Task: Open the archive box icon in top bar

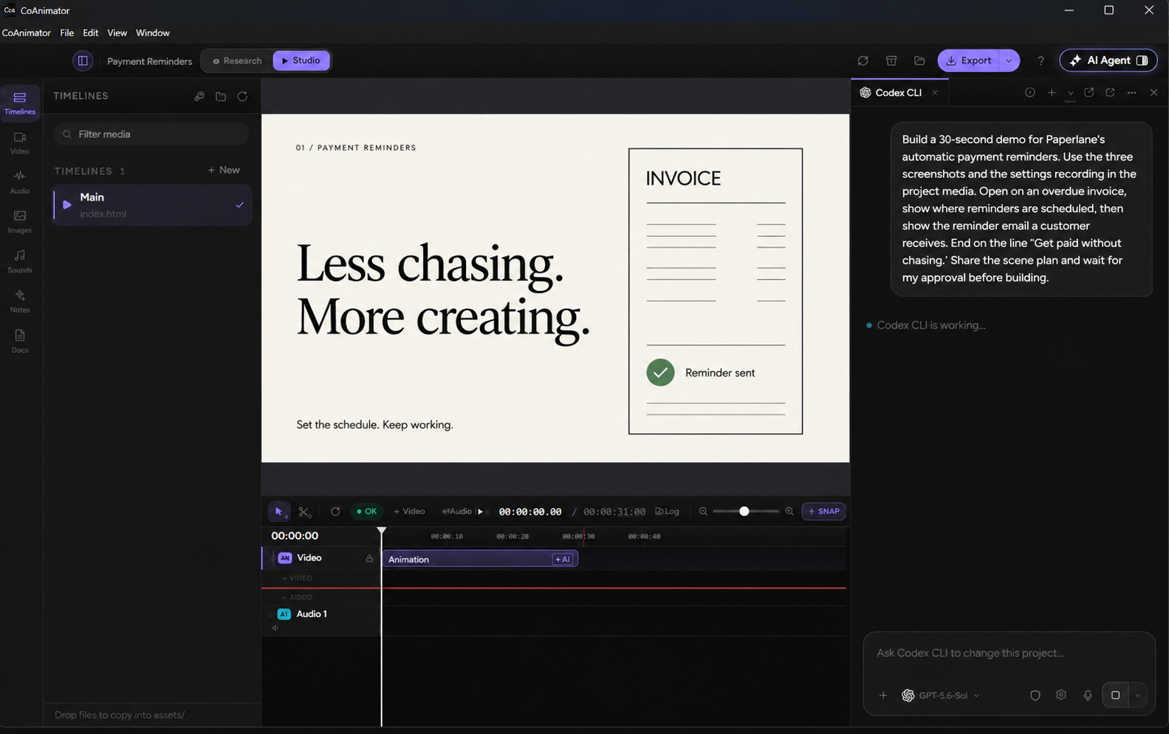Action: pos(891,61)
